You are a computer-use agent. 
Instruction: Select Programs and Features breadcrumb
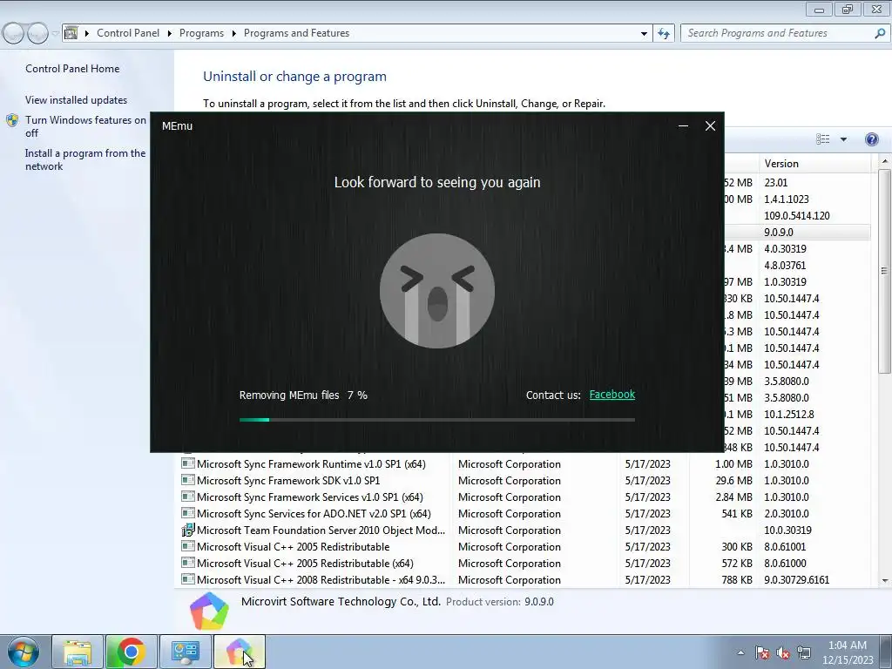coord(296,33)
